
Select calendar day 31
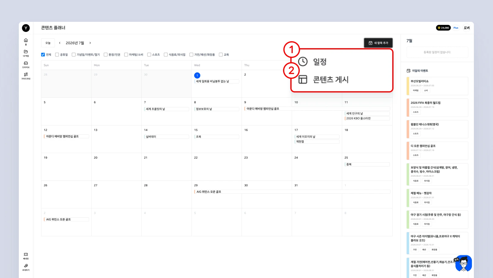point(296,185)
